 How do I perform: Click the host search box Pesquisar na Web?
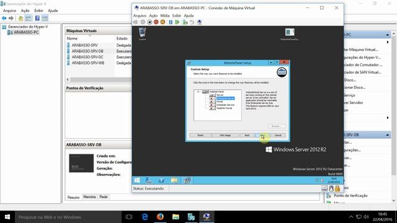68,217
